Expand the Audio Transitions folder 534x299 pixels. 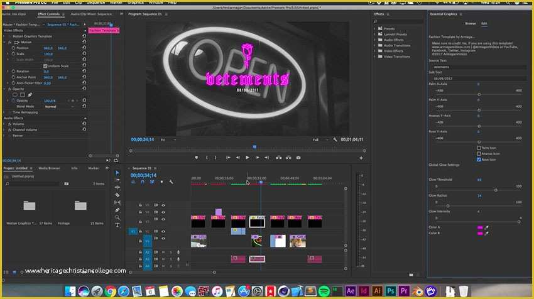[374, 45]
